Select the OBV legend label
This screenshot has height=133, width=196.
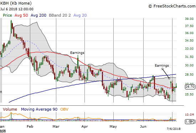[x=64, y=109]
